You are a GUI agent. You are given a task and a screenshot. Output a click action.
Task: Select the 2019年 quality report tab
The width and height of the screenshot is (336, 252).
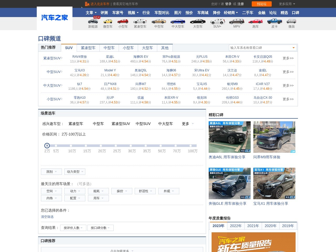288,226
